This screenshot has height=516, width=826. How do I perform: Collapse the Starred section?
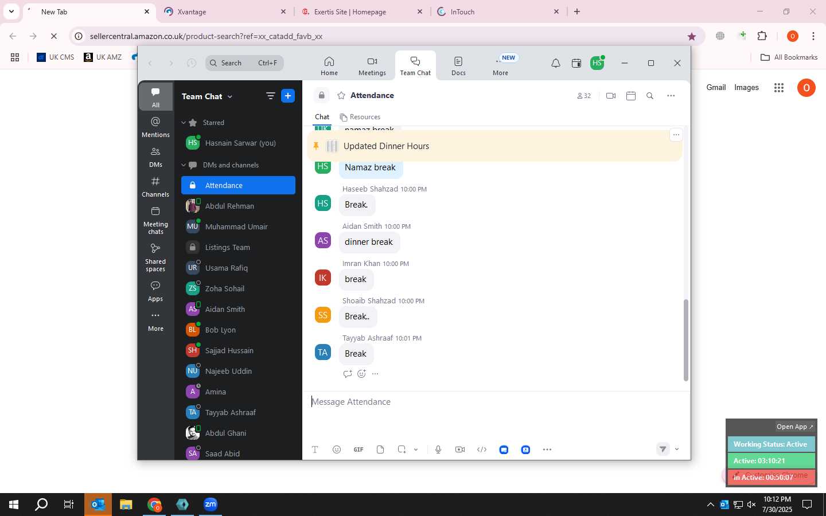pos(184,123)
